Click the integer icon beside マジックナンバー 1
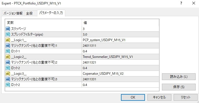 coord(8,46)
